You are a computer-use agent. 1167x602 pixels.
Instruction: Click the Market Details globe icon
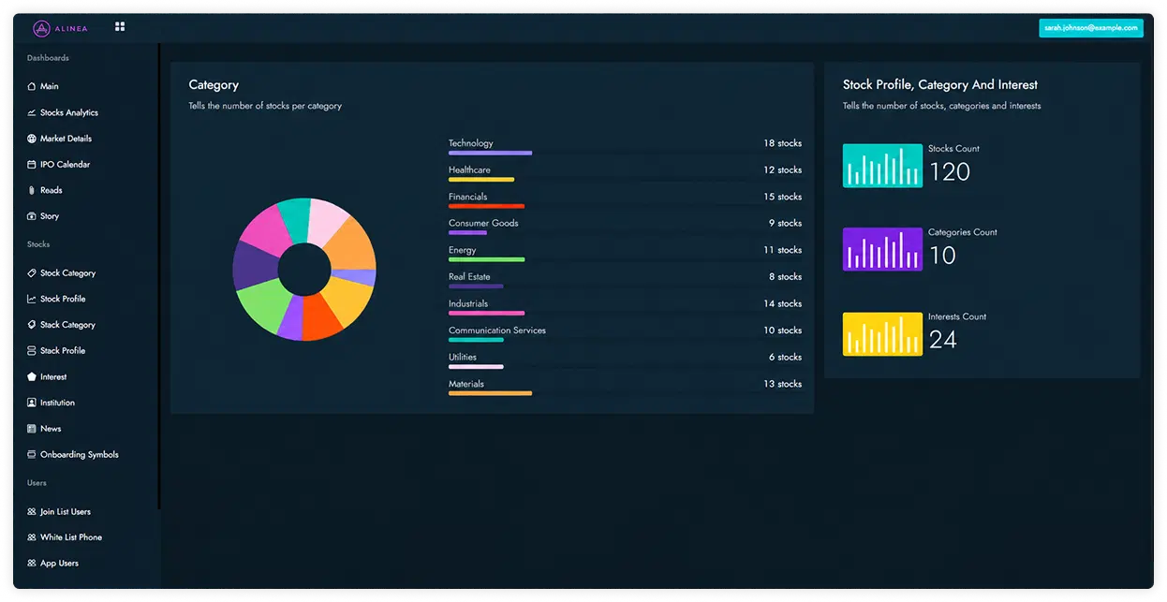(x=32, y=139)
